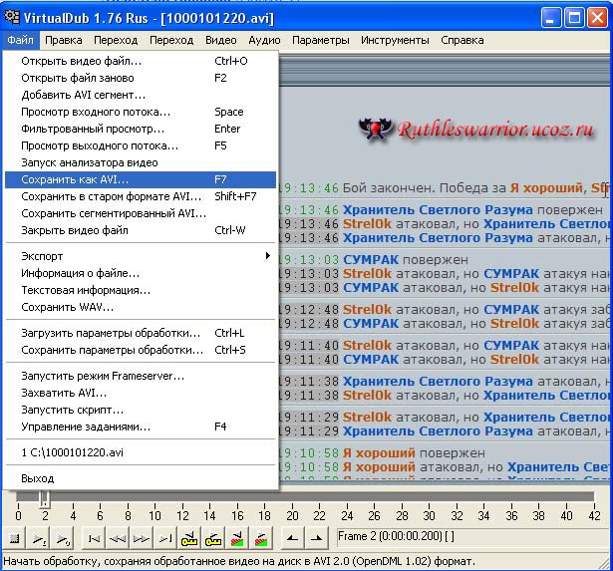Screen dimensions: 613x571
Task: Choose Открыть файл заново
Action: tap(141, 78)
